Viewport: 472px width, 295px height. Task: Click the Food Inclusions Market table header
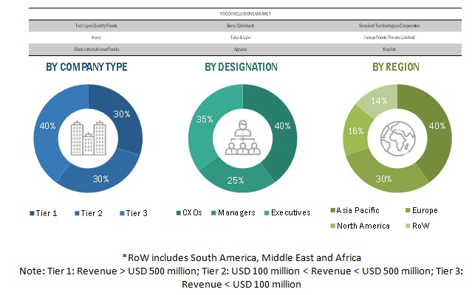(x=242, y=13)
